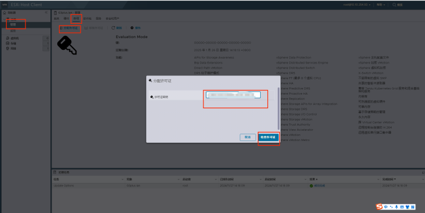Switch to the 软件包 tab

point(87,19)
